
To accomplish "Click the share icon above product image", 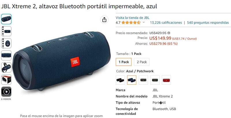I will (x=104, y=20).
